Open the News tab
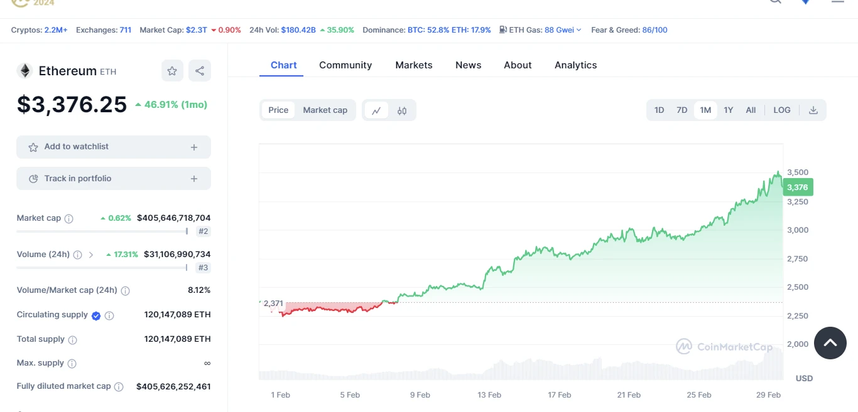The height and width of the screenshot is (412, 858). [x=469, y=65]
